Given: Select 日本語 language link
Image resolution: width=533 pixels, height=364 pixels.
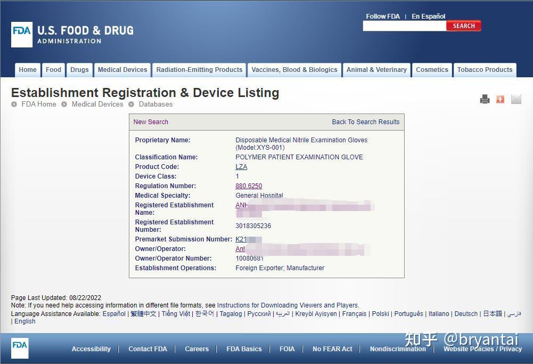Looking at the screenshot, I should pyautogui.click(x=493, y=314).
